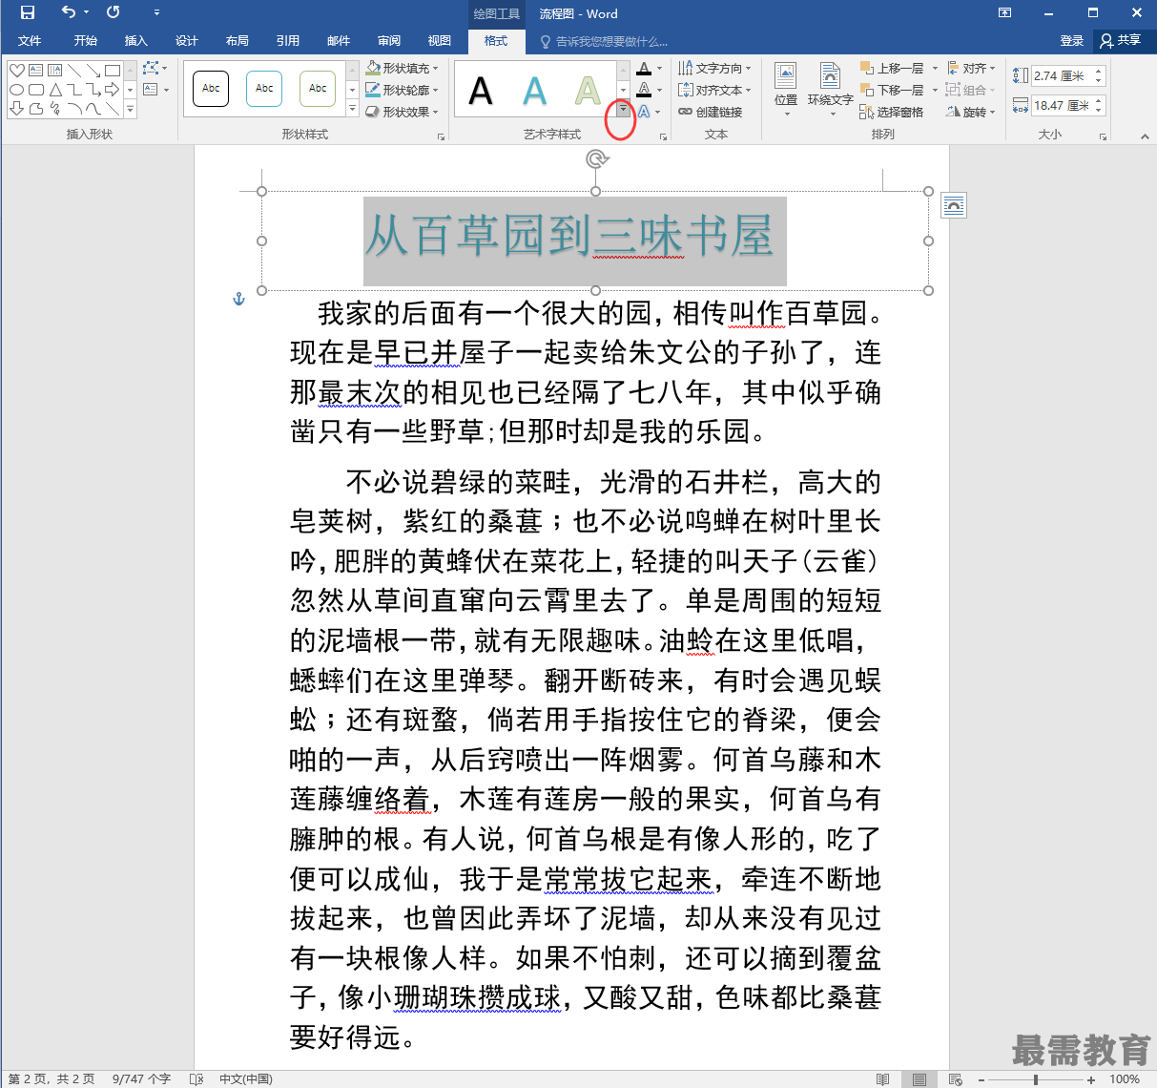Click the text effects A icon

click(645, 112)
